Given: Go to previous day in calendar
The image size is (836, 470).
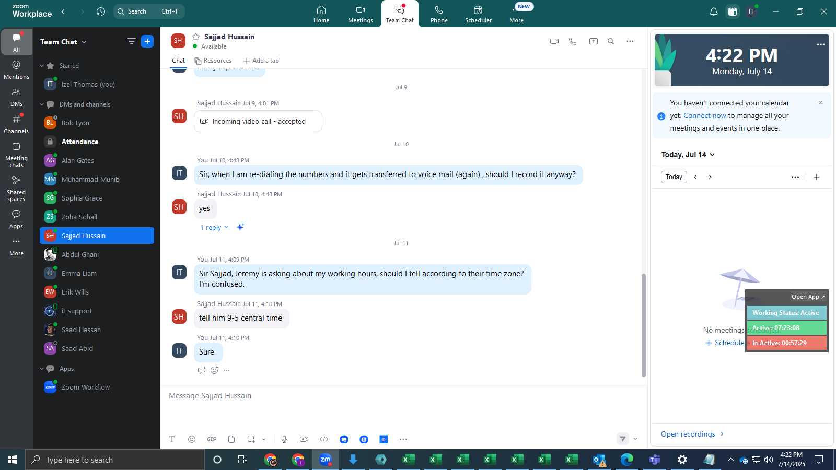Looking at the screenshot, I should [695, 177].
